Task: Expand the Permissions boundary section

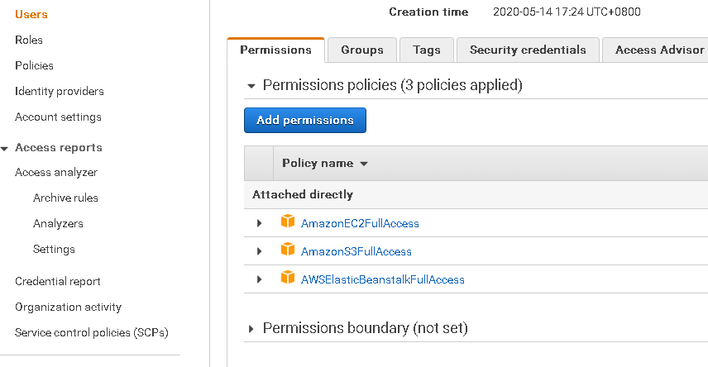Action: click(x=251, y=329)
